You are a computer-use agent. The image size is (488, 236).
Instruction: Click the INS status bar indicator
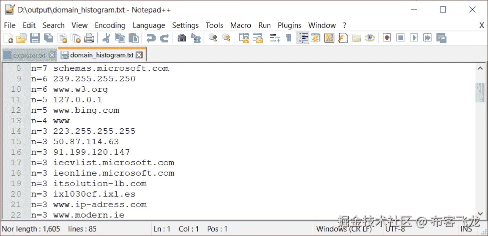(466, 229)
